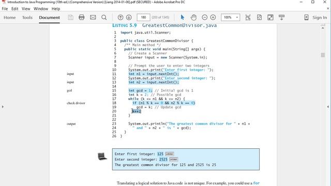Click the if condition on line 18

click(163, 103)
